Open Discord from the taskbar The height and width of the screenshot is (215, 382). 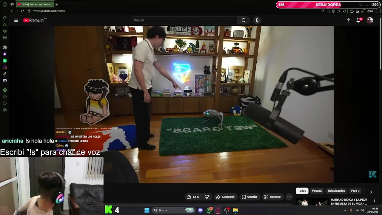[200, 210]
